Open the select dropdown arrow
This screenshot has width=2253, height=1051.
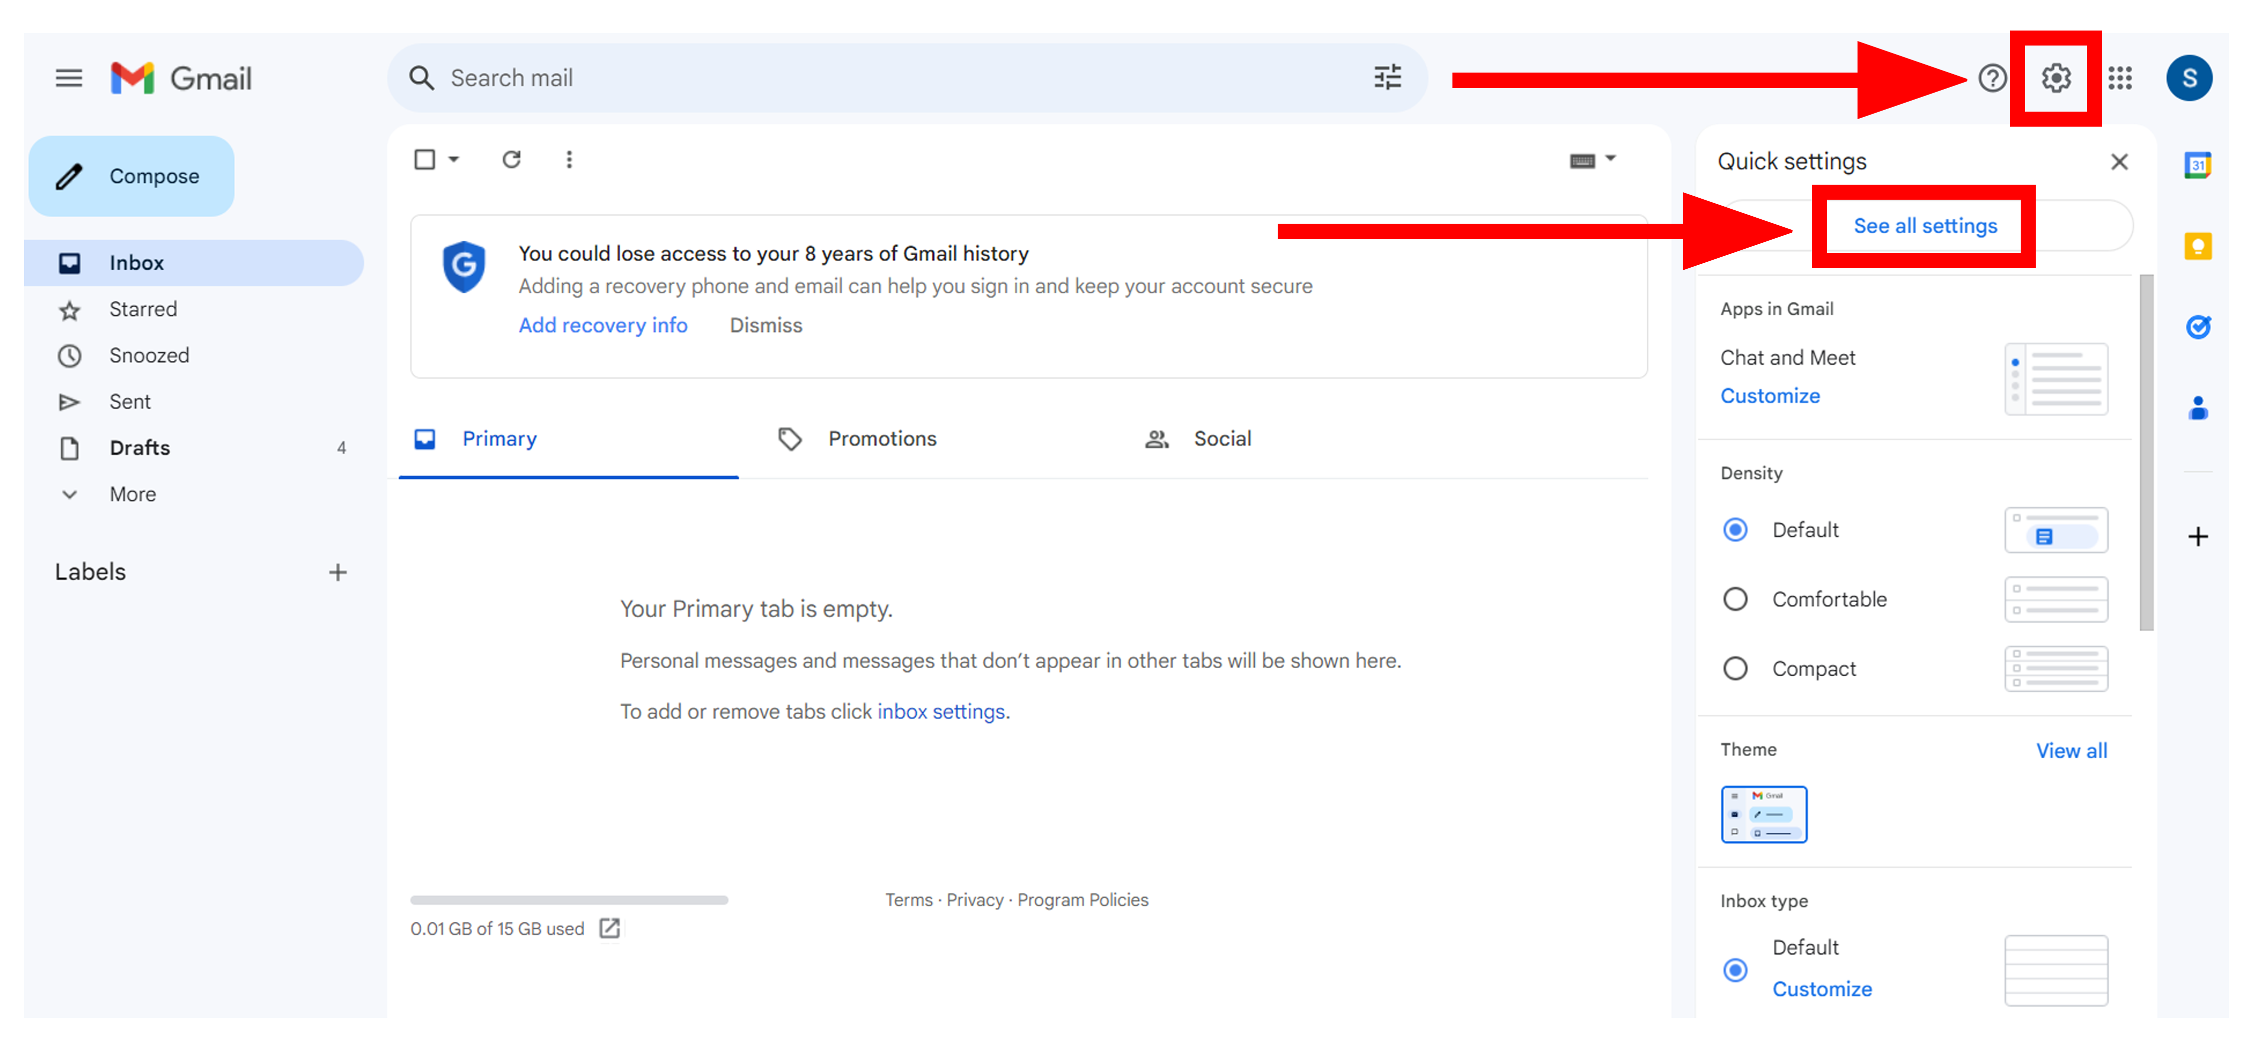(x=454, y=159)
